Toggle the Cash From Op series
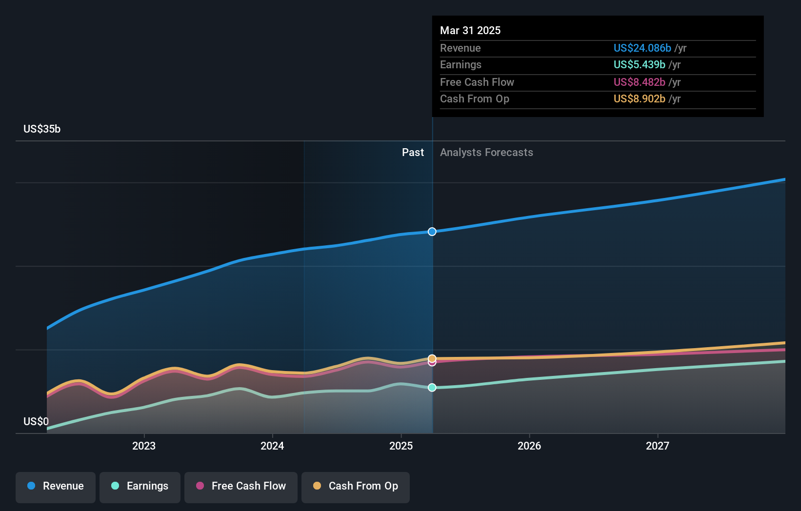This screenshot has height=511, width=801. [356, 486]
